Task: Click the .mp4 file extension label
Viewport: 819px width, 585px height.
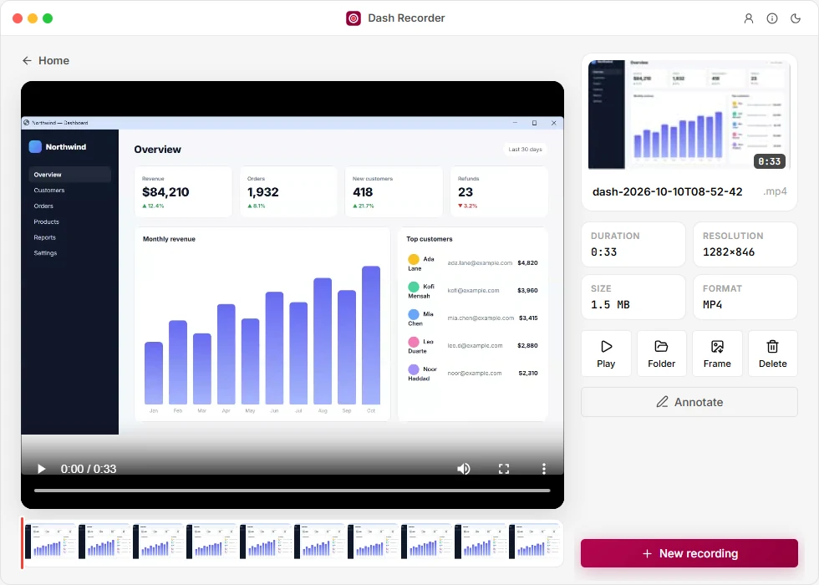Action: click(x=776, y=191)
